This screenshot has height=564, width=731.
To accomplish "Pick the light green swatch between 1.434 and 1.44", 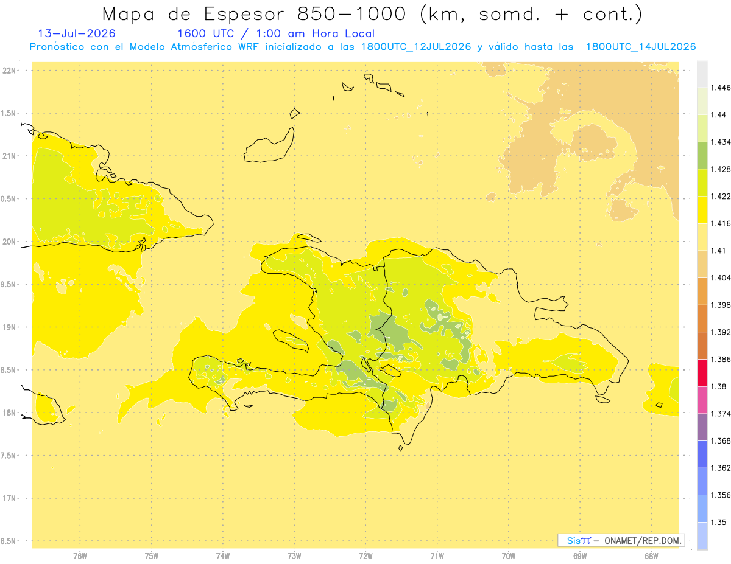I will click(x=702, y=128).
